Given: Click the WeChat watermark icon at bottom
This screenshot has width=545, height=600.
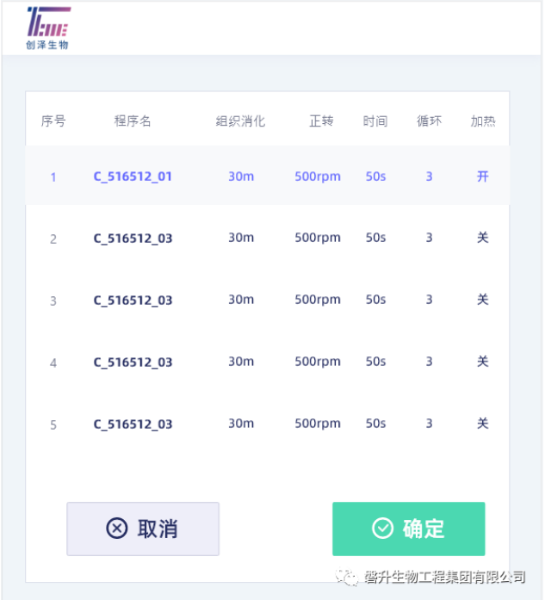Looking at the screenshot, I should point(347,577).
